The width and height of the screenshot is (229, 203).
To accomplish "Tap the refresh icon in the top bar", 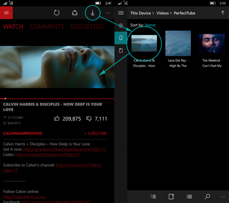I will click(x=56, y=13).
